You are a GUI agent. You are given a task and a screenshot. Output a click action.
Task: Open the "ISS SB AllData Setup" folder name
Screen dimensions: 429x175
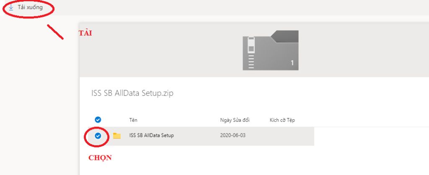pyautogui.click(x=152, y=136)
